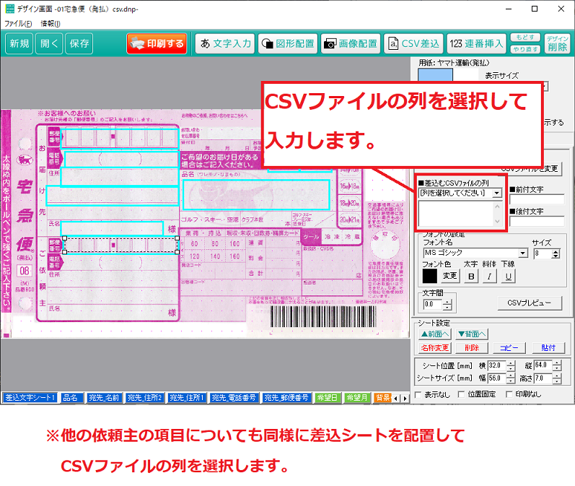Viewport: 575px width, 486px height.
Task: Click the 後付文字 suffix text field
Action: tap(537, 222)
